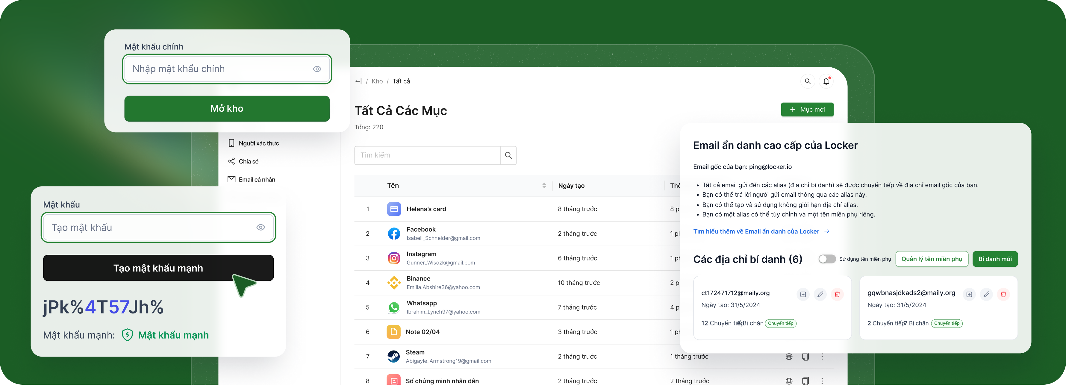The width and height of the screenshot is (1066, 385).
Task: Delete the ct172471712@maily.org alias
Action: [837, 294]
